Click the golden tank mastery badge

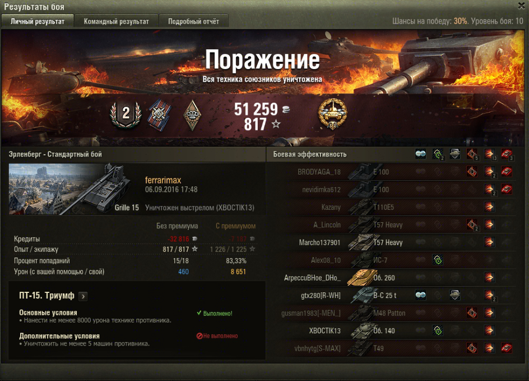(333, 114)
